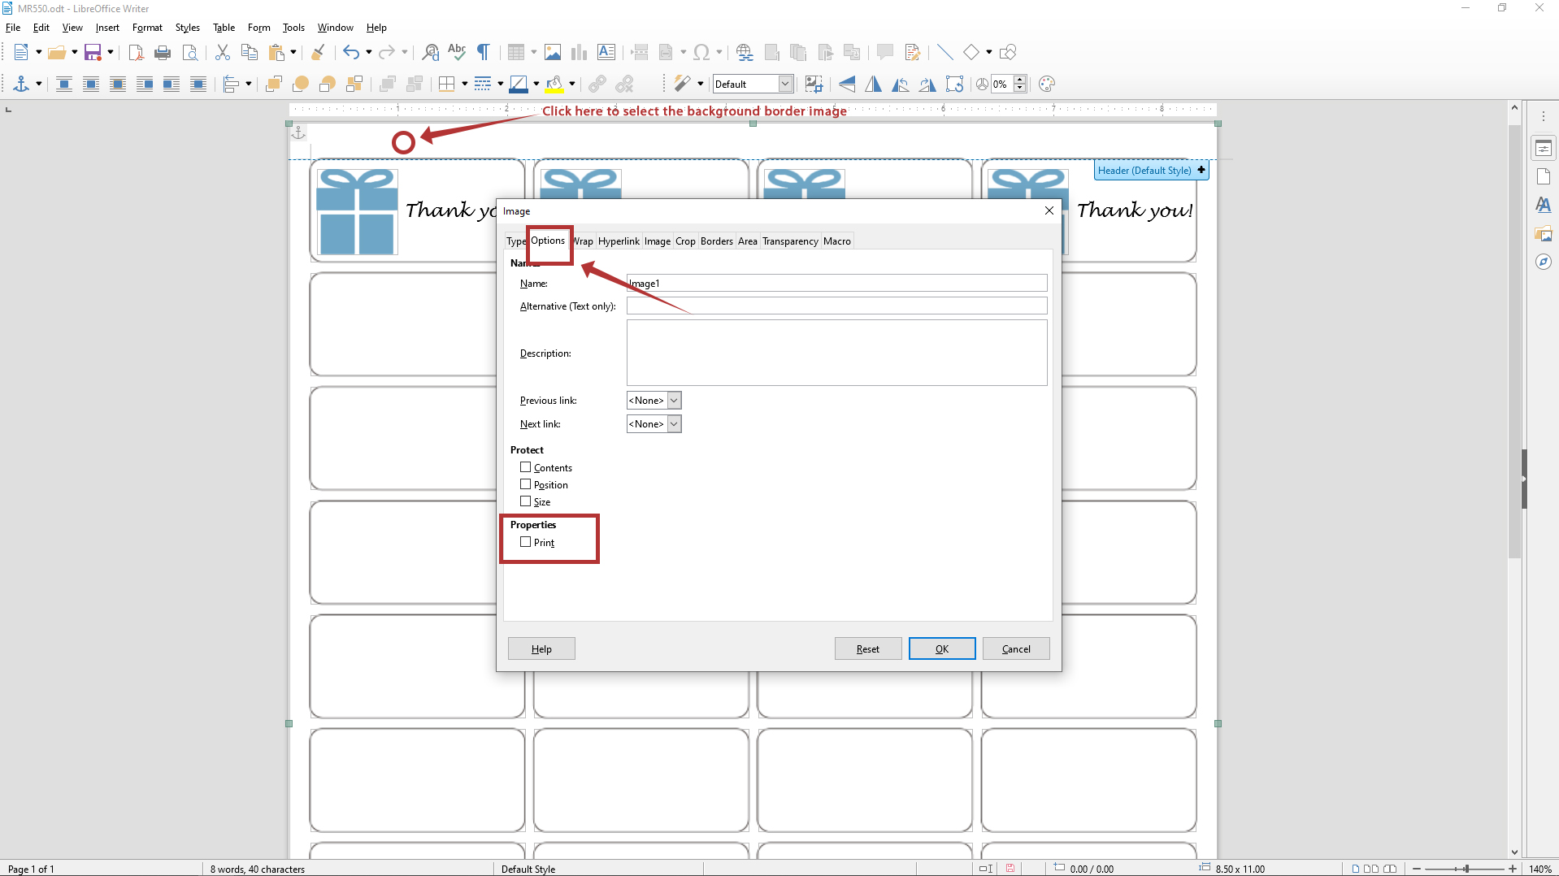This screenshot has width=1559, height=876.
Task: Toggle formatting marks pilcrow icon
Action: 484,53
